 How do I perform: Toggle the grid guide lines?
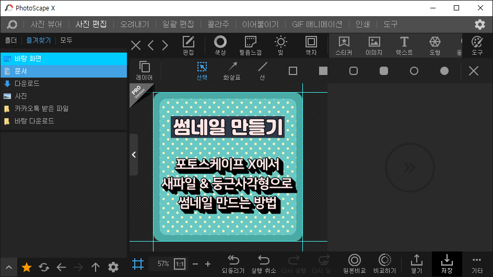[138, 264]
